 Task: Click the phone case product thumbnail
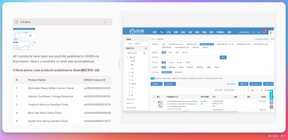(x=160, y=104)
